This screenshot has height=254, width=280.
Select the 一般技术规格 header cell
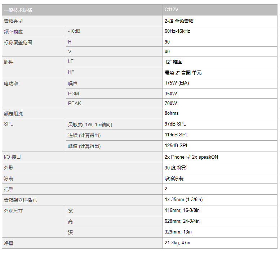pyautogui.click(x=82, y=10)
